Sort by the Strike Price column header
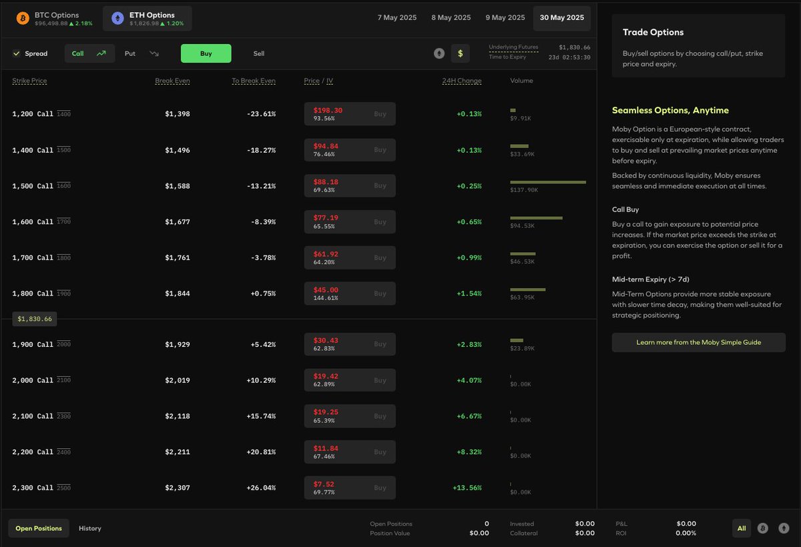The width and height of the screenshot is (801, 547). [29, 81]
